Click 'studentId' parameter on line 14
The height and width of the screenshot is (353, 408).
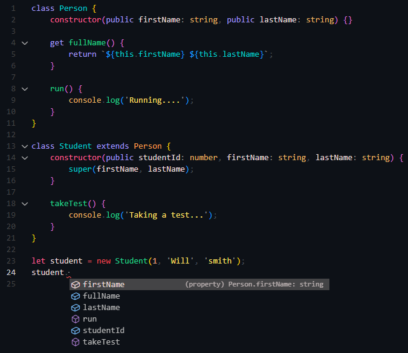159,157
